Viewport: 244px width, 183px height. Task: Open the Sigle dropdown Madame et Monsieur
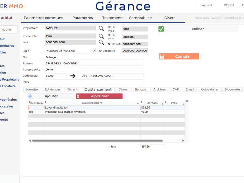click(x=70, y=51)
